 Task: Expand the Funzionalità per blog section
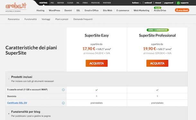point(9,114)
